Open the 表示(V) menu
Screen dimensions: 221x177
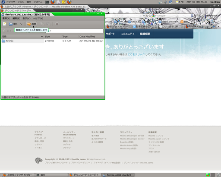(26, 19)
